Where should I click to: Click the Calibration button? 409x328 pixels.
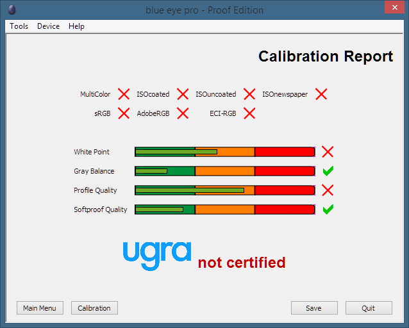[x=94, y=308]
